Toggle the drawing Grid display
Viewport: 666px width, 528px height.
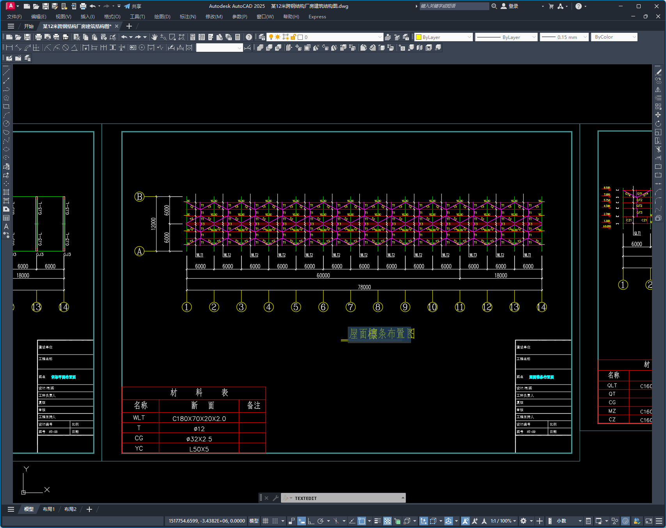[x=266, y=521]
